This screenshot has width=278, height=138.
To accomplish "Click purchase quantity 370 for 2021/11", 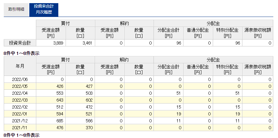I will (x=89, y=128).
